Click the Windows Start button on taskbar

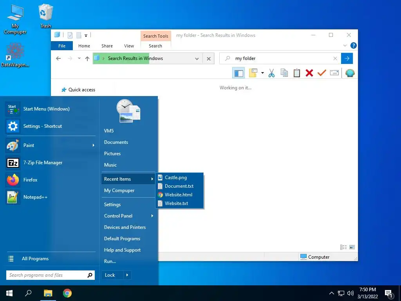(x=9, y=293)
